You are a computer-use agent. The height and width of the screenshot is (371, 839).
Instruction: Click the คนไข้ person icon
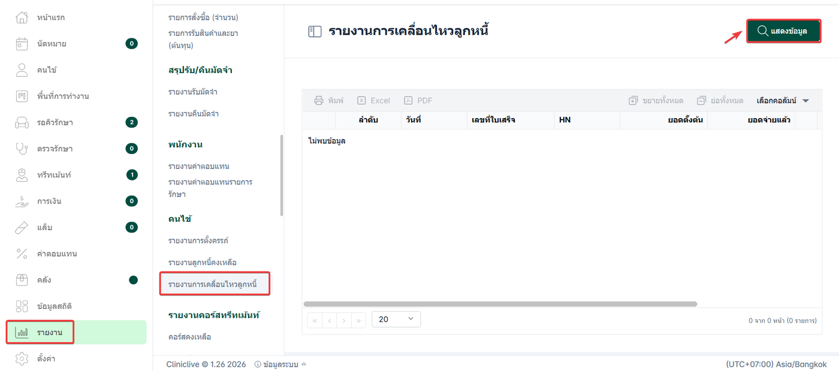[22, 70]
